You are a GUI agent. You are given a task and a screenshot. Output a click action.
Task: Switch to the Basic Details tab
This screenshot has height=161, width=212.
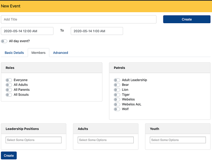(14, 53)
